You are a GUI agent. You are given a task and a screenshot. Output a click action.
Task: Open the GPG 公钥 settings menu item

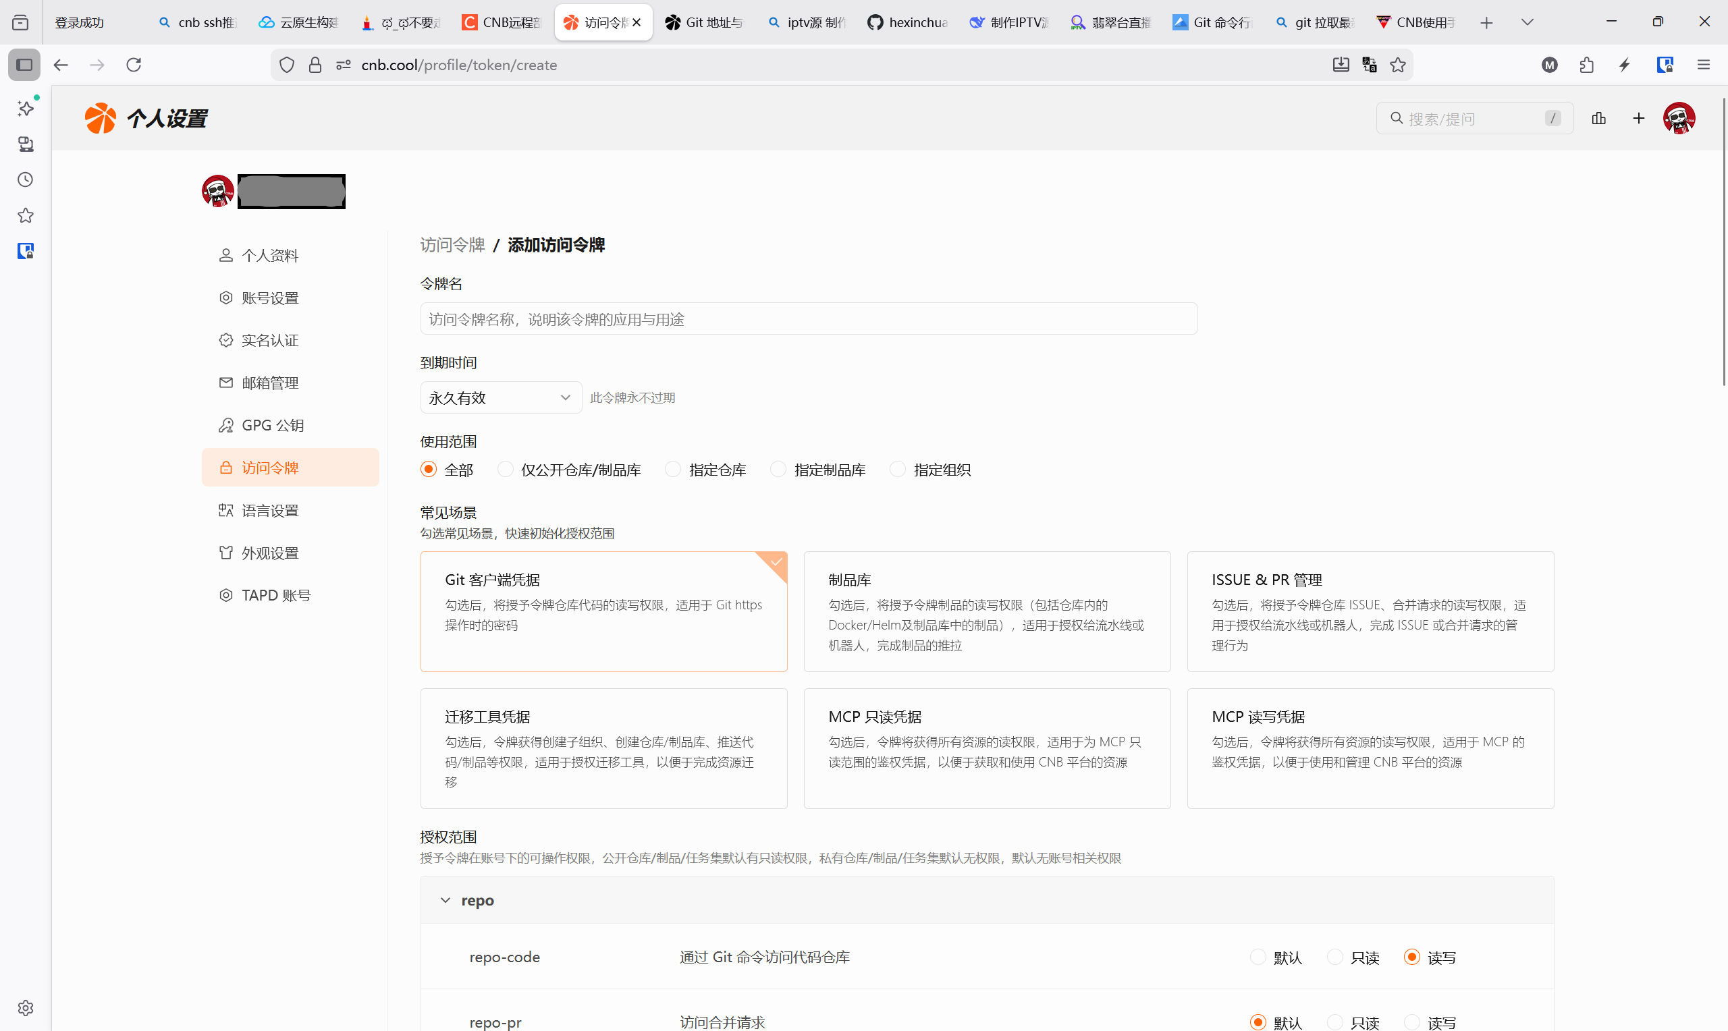[273, 425]
